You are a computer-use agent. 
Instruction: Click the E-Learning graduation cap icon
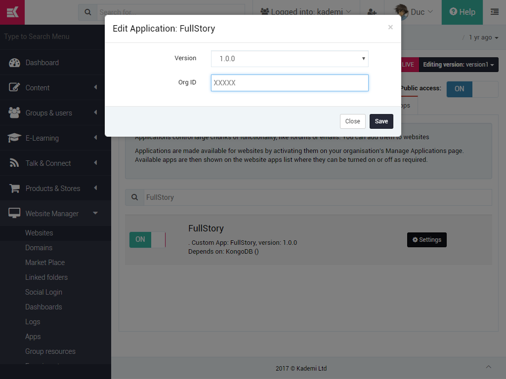[14, 138]
